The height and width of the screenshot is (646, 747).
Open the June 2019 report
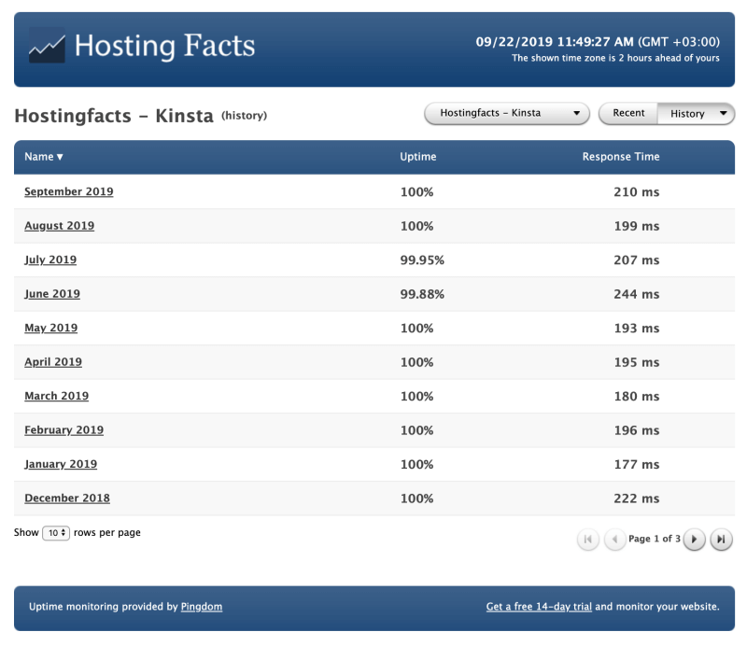[x=52, y=294]
